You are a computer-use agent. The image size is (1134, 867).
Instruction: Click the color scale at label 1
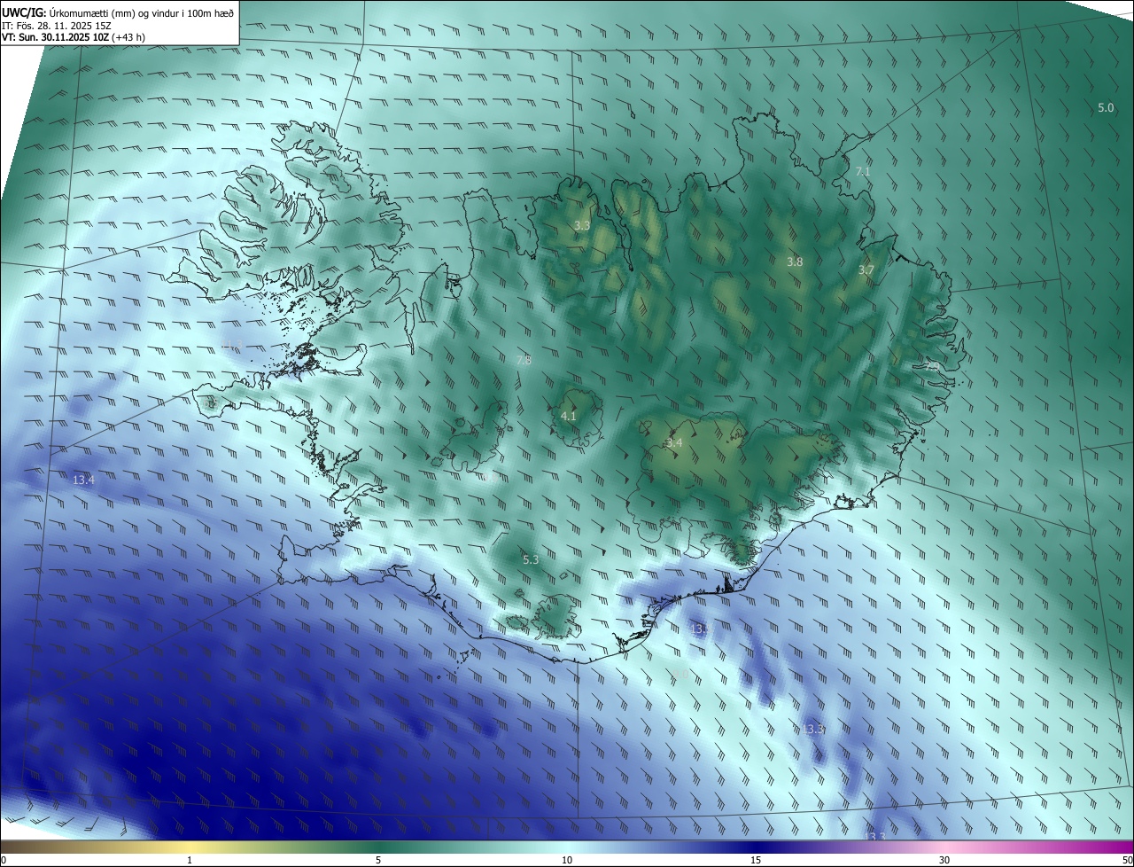[190, 861]
